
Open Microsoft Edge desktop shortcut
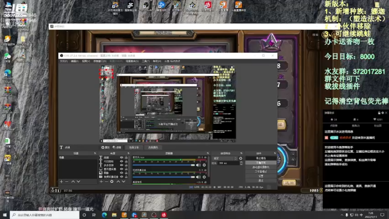click(7, 76)
